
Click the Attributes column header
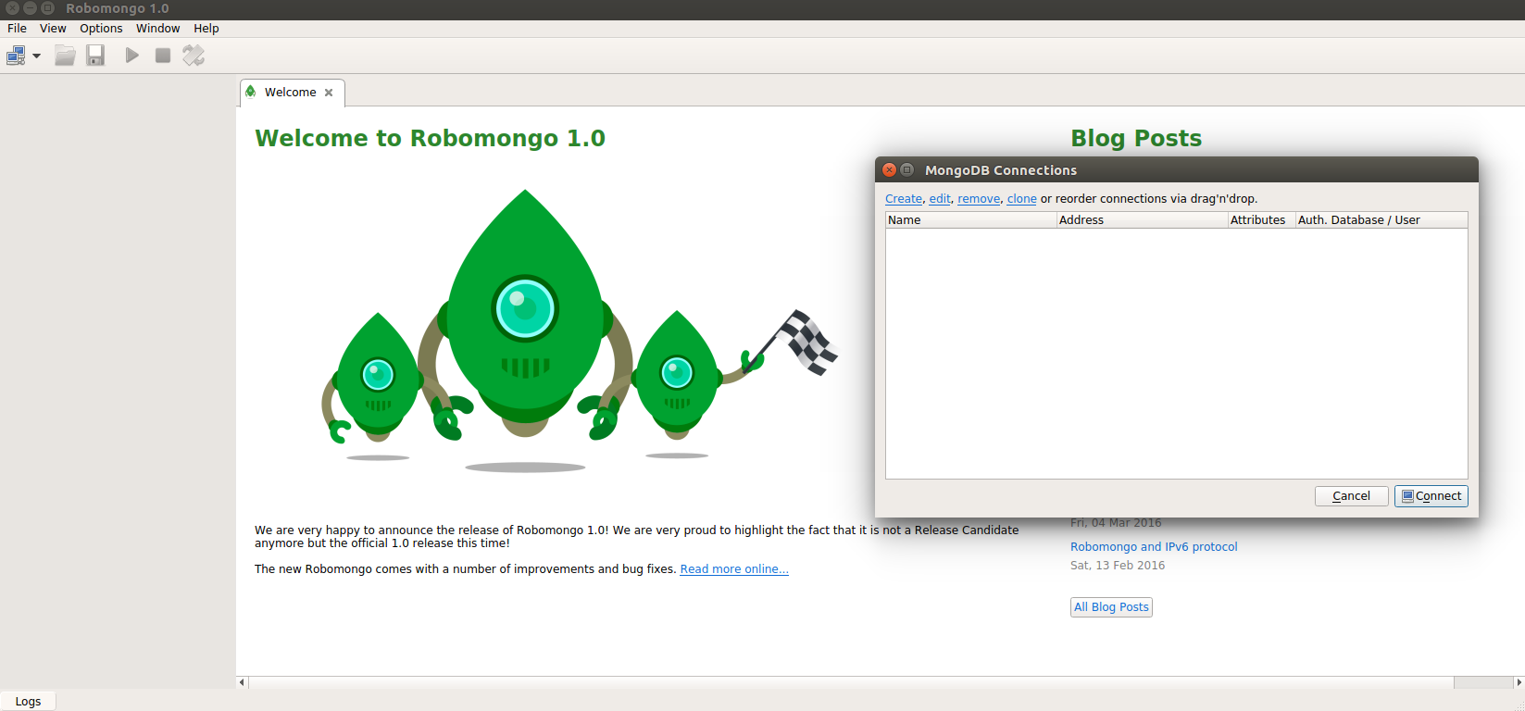point(1261,220)
